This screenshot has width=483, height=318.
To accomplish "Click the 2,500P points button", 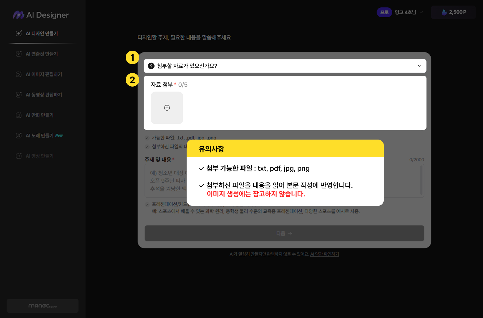I will pos(453,12).
